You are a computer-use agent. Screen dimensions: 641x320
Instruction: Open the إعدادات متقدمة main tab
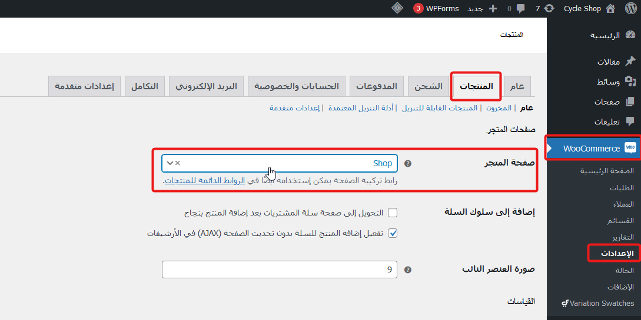[x=84, y=86]
